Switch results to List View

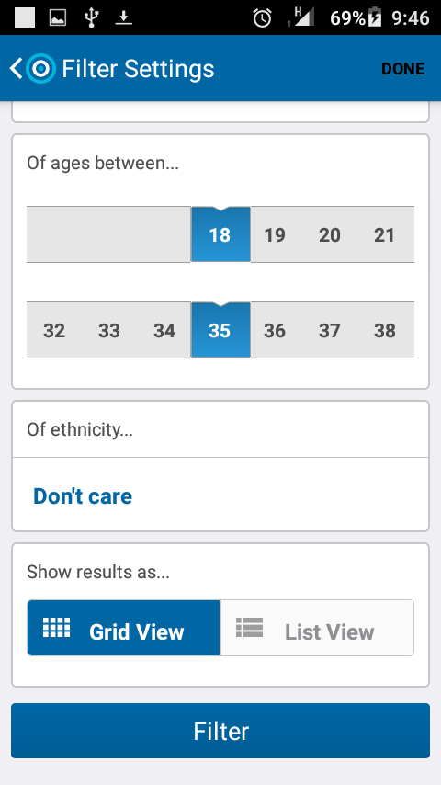pyautogui.click(x=317, y=628)
